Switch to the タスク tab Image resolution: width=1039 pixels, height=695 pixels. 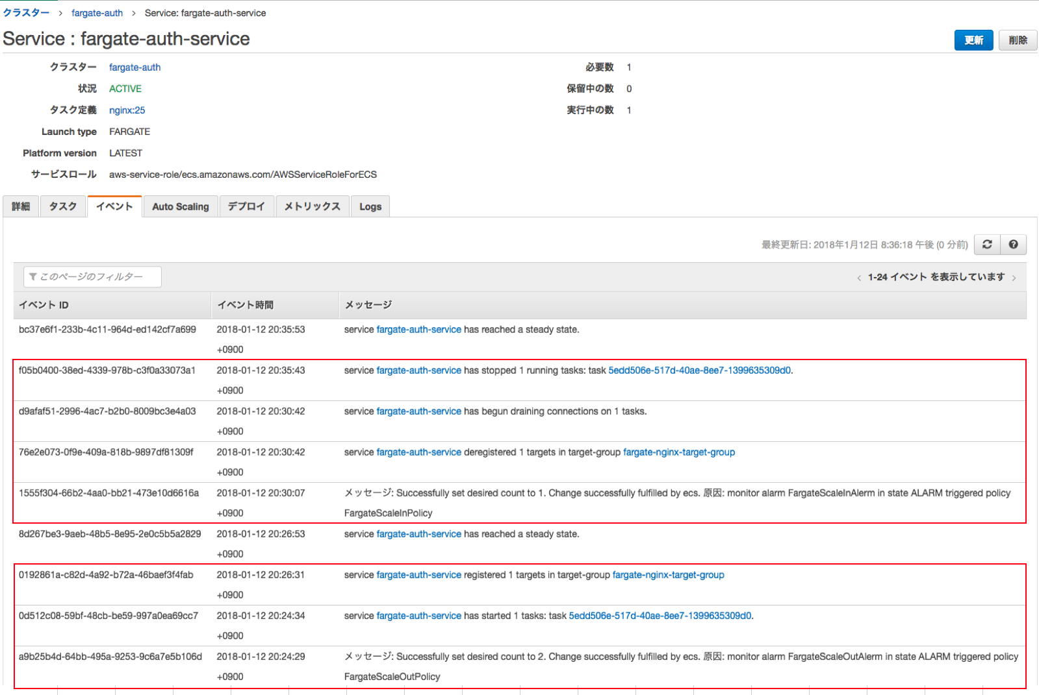(x=63, y=206)
